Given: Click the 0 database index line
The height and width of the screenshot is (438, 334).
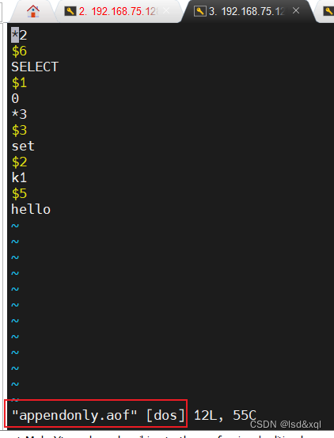Looking at the screenshot, I should 15,98.
